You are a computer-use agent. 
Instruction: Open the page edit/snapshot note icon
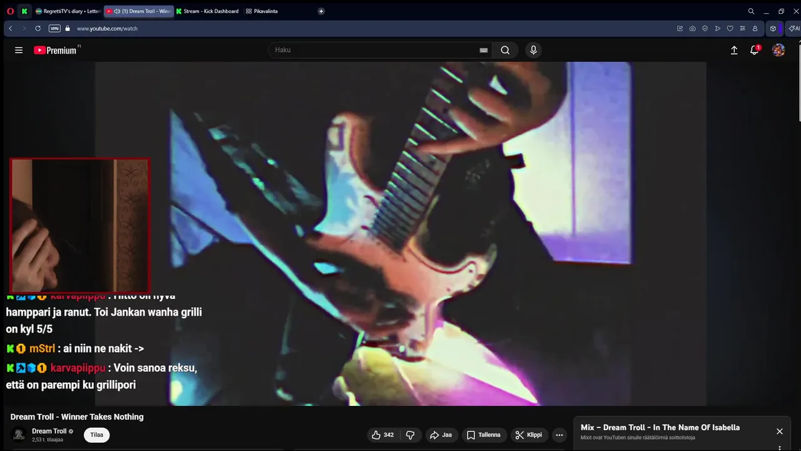[680, 28]
